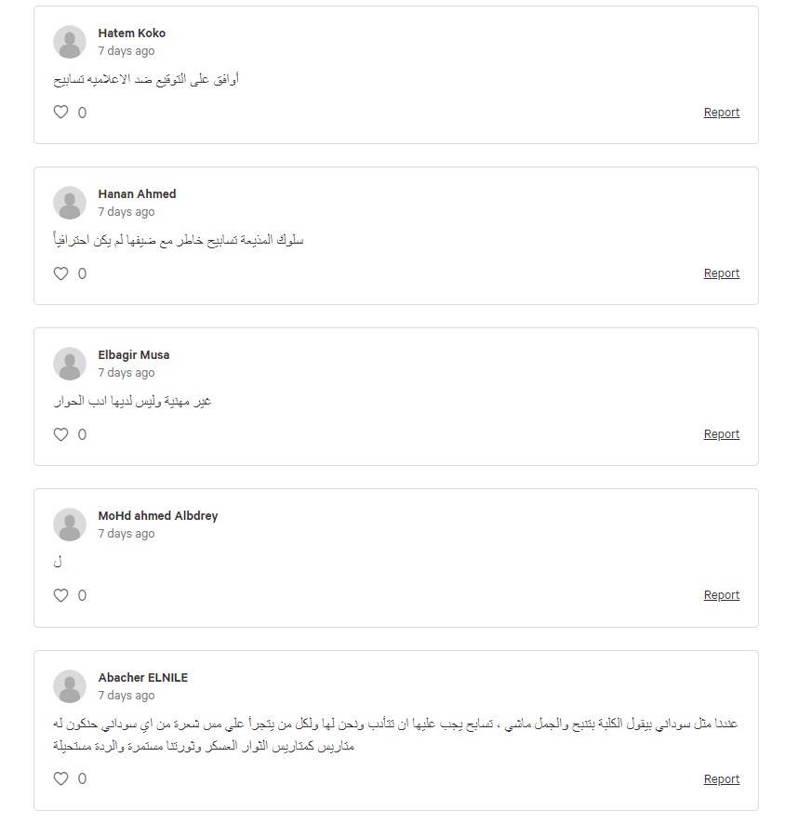785x824 pixels.
Task: Like Hatem Koko's comment with the heart
Action: (x=61, y=112)
